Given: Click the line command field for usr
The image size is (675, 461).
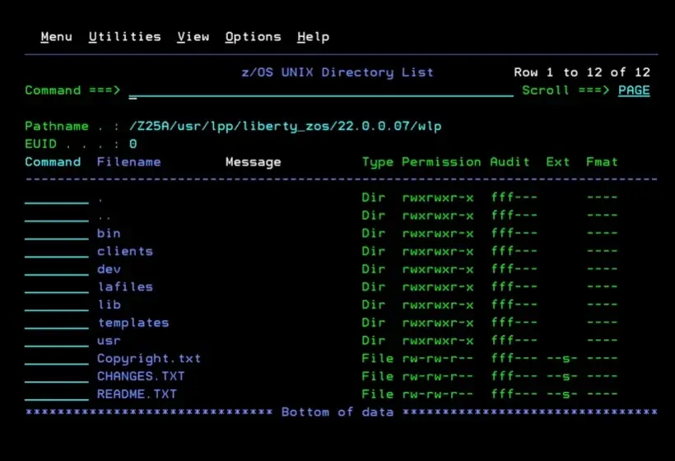Looking at the screenshot, I should (x=57, y=341).
